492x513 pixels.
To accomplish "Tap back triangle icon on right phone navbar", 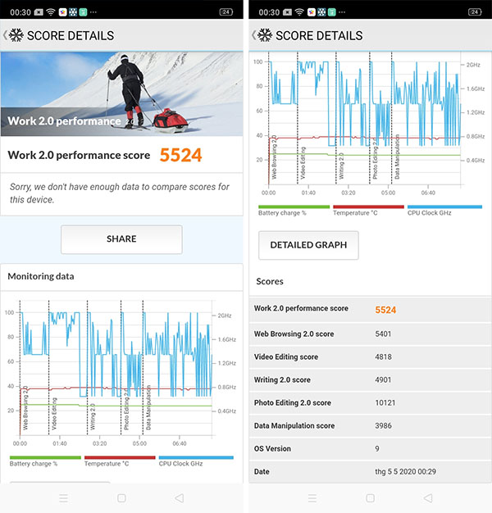I will click(x=428, y=498).
